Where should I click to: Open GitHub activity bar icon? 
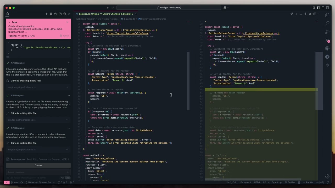tap(327, 49)
